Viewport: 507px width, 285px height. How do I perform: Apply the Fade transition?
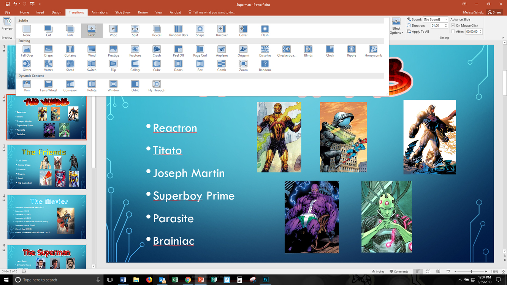tap(70, 30)
